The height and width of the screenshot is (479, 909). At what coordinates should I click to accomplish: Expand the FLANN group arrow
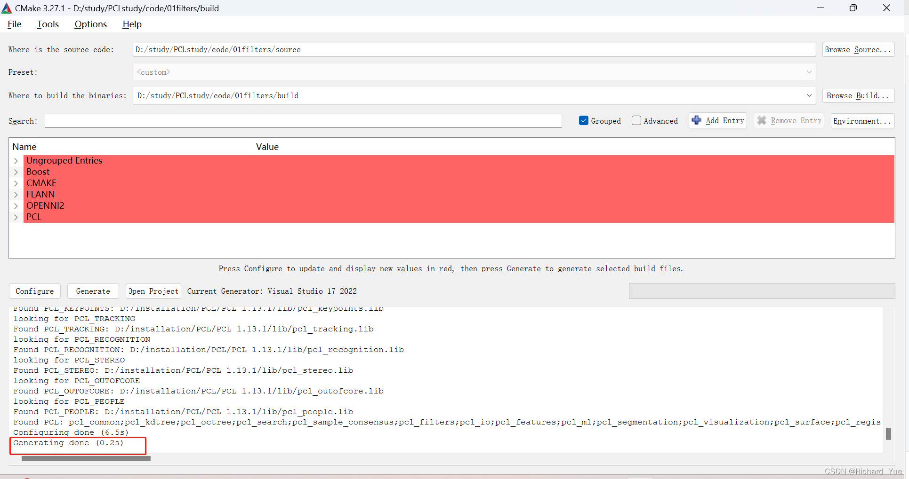point(16,195)
